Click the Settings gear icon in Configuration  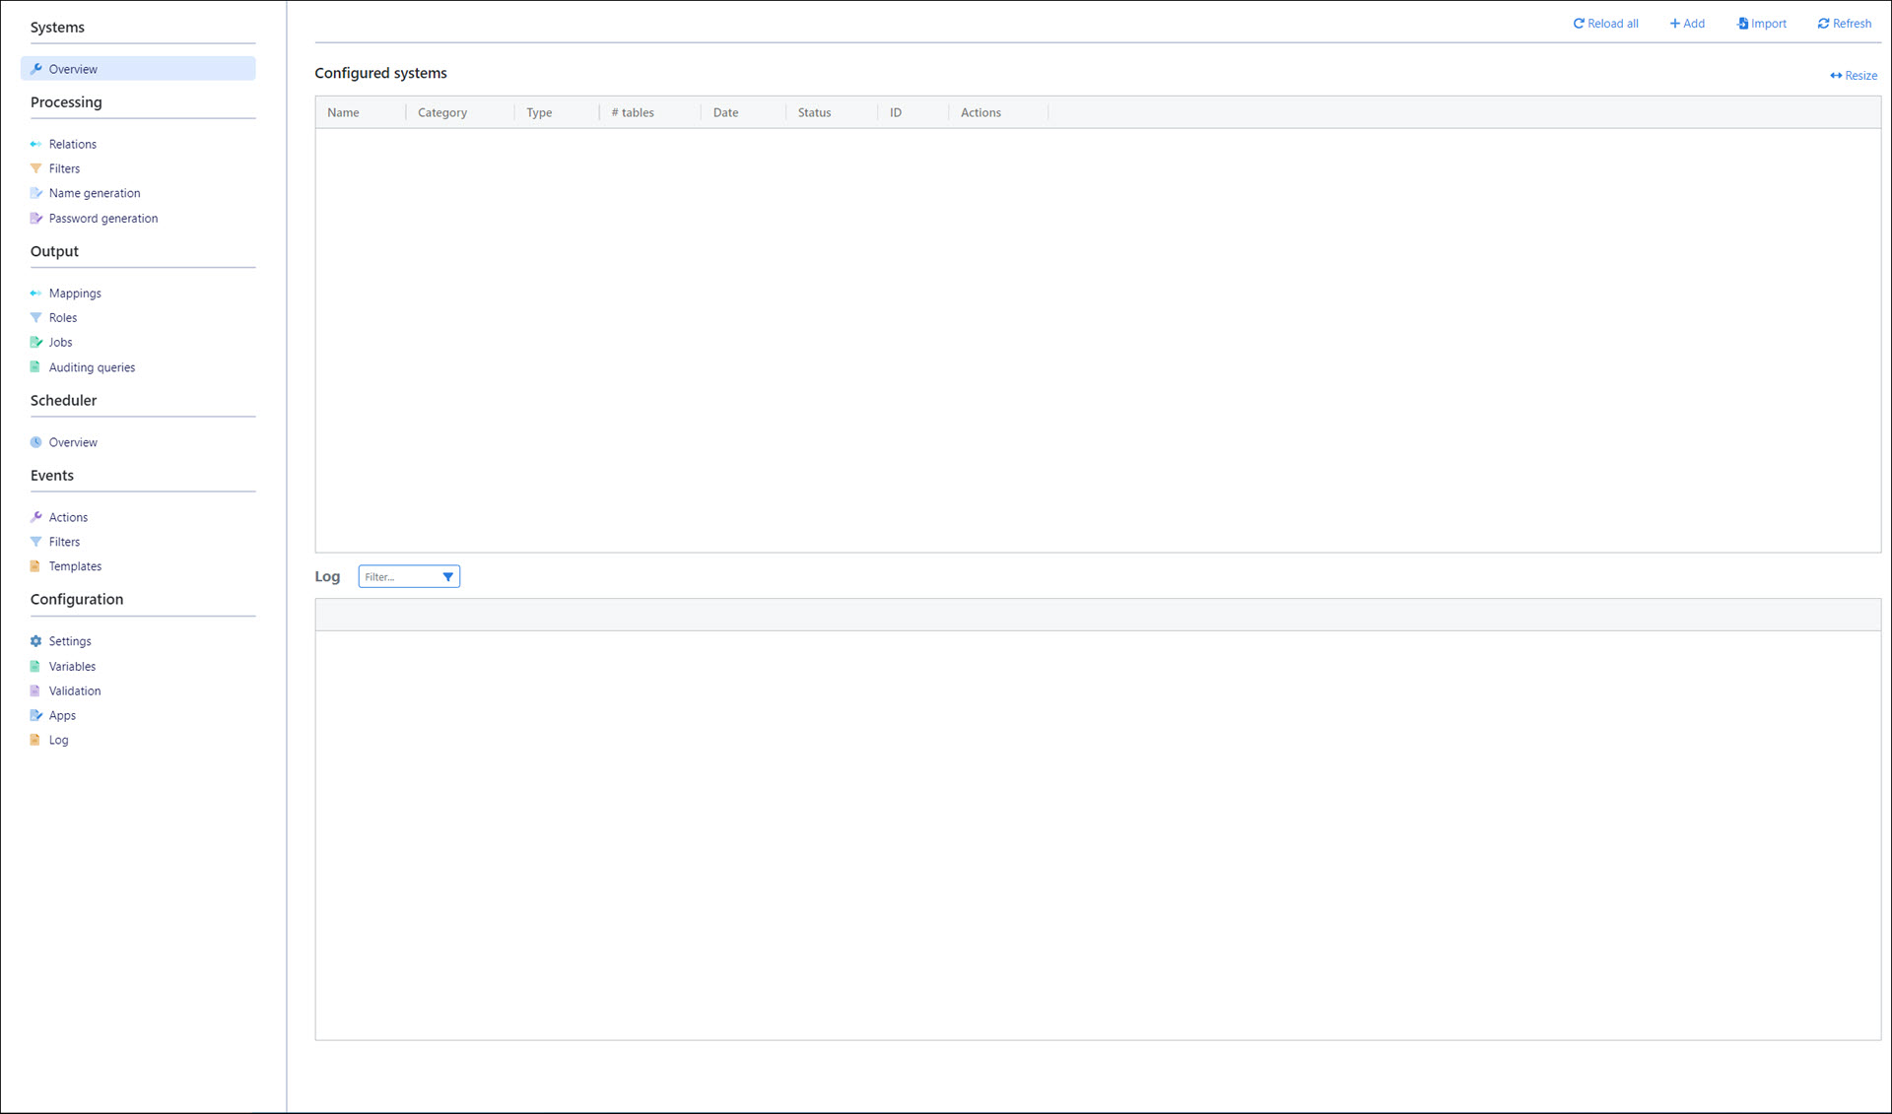click(x=36, y=641)
